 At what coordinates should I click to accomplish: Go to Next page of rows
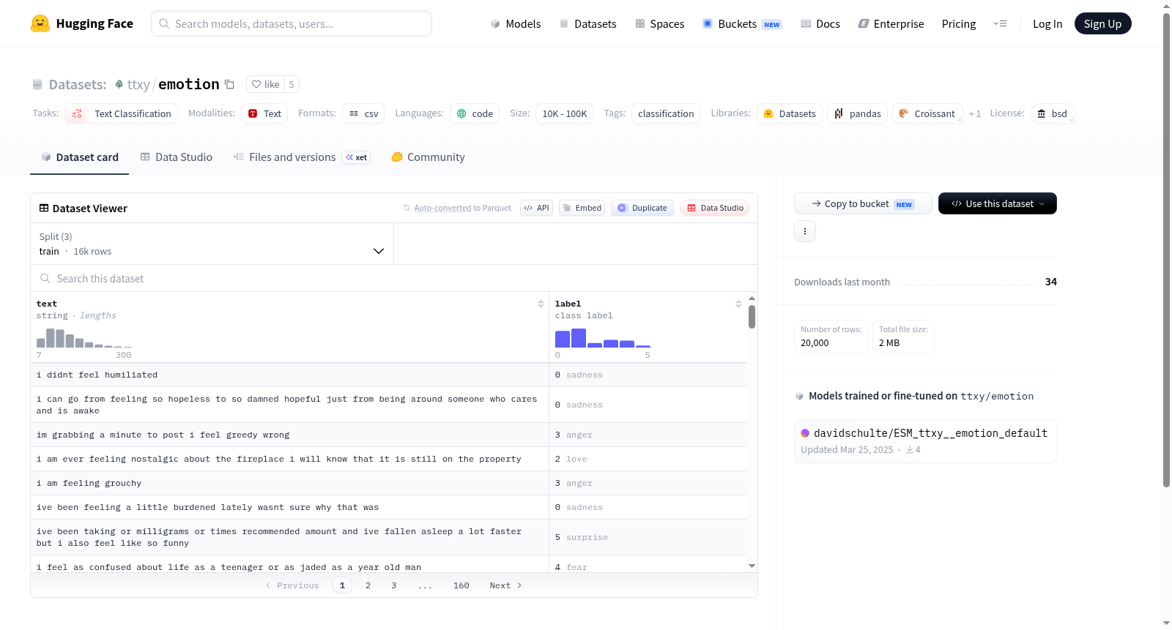click(505, 585)
